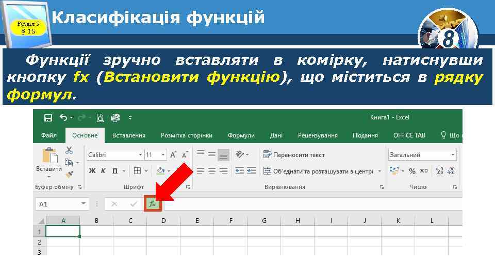
Task: Apply cell borders icon
Action: coord(137,171)
